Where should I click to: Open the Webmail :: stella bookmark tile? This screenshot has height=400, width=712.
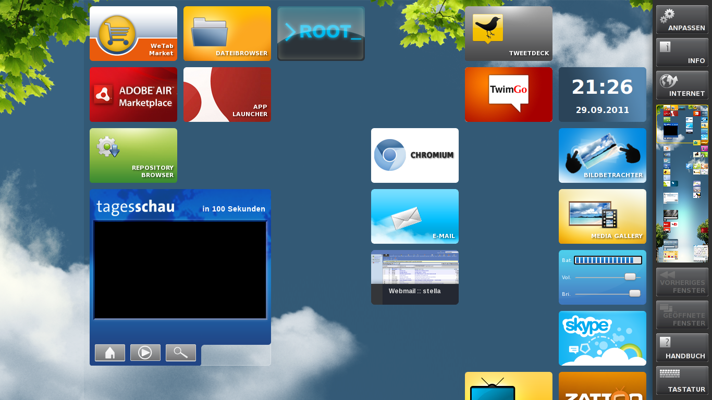point(415,278)
